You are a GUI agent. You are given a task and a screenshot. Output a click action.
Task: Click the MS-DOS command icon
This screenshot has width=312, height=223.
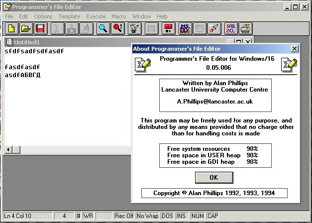pyautogui.click(x=185, y=28)
